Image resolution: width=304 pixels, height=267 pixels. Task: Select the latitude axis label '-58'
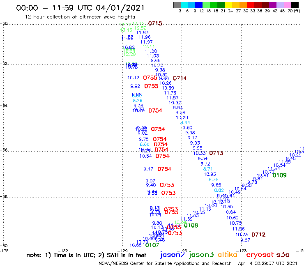[x=4, y=196]
